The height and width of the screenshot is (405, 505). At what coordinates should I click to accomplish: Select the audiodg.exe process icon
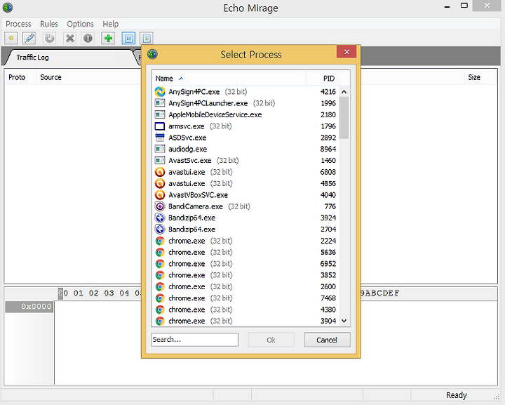(160, 150)
